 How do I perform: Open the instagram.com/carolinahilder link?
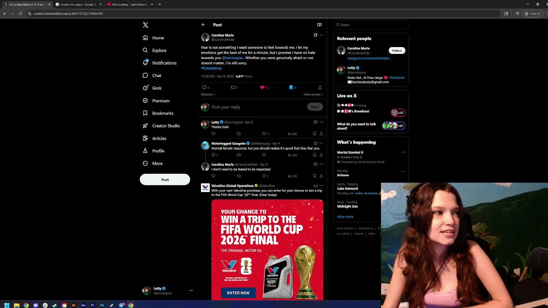pyautogui.click(x=369, y=58)
